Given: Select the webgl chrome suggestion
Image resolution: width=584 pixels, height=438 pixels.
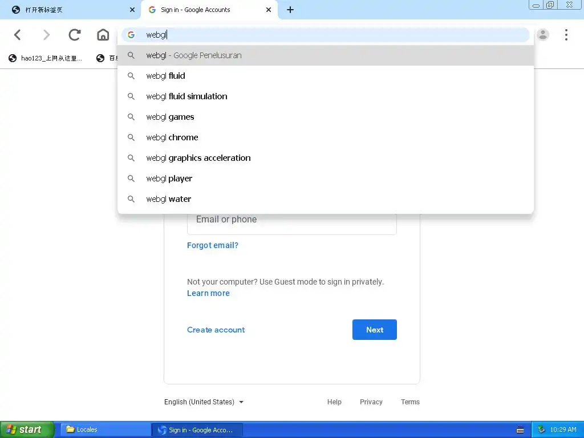Looking at the screenshot, I should [326, 137].
